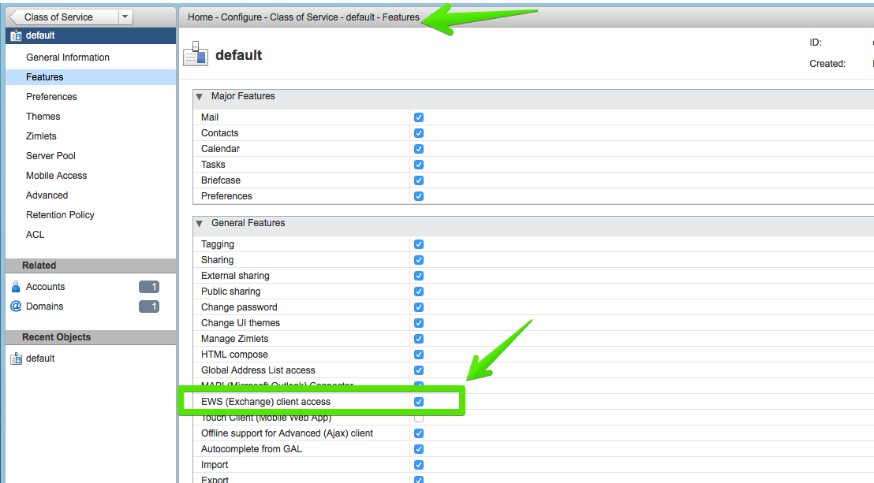Click the Domains count badge
Image resolution: width=874 pixels, height=483 pixels.
[149, 307]
